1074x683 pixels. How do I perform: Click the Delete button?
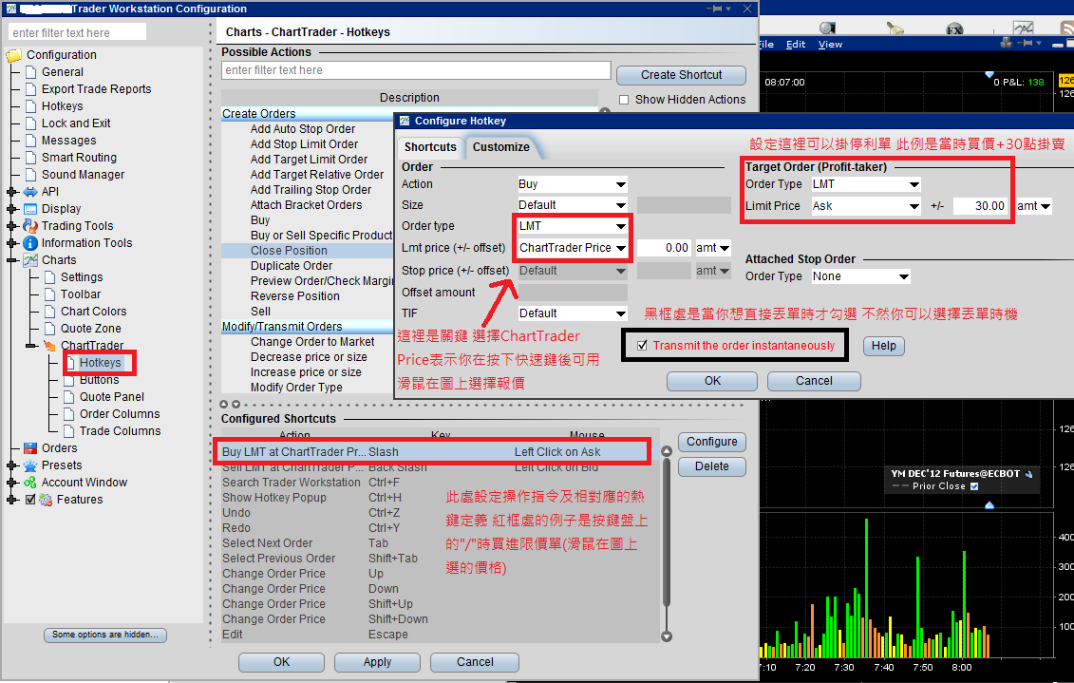(711, 466)
